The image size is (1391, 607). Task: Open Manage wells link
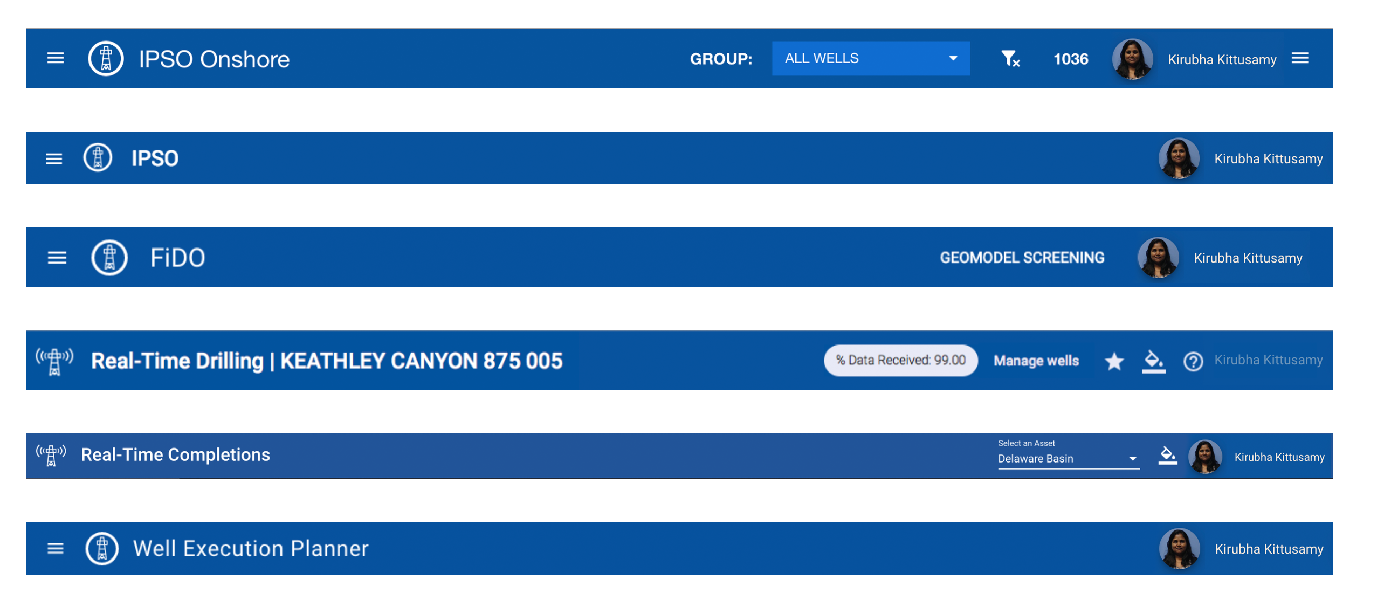[1036, 360]
